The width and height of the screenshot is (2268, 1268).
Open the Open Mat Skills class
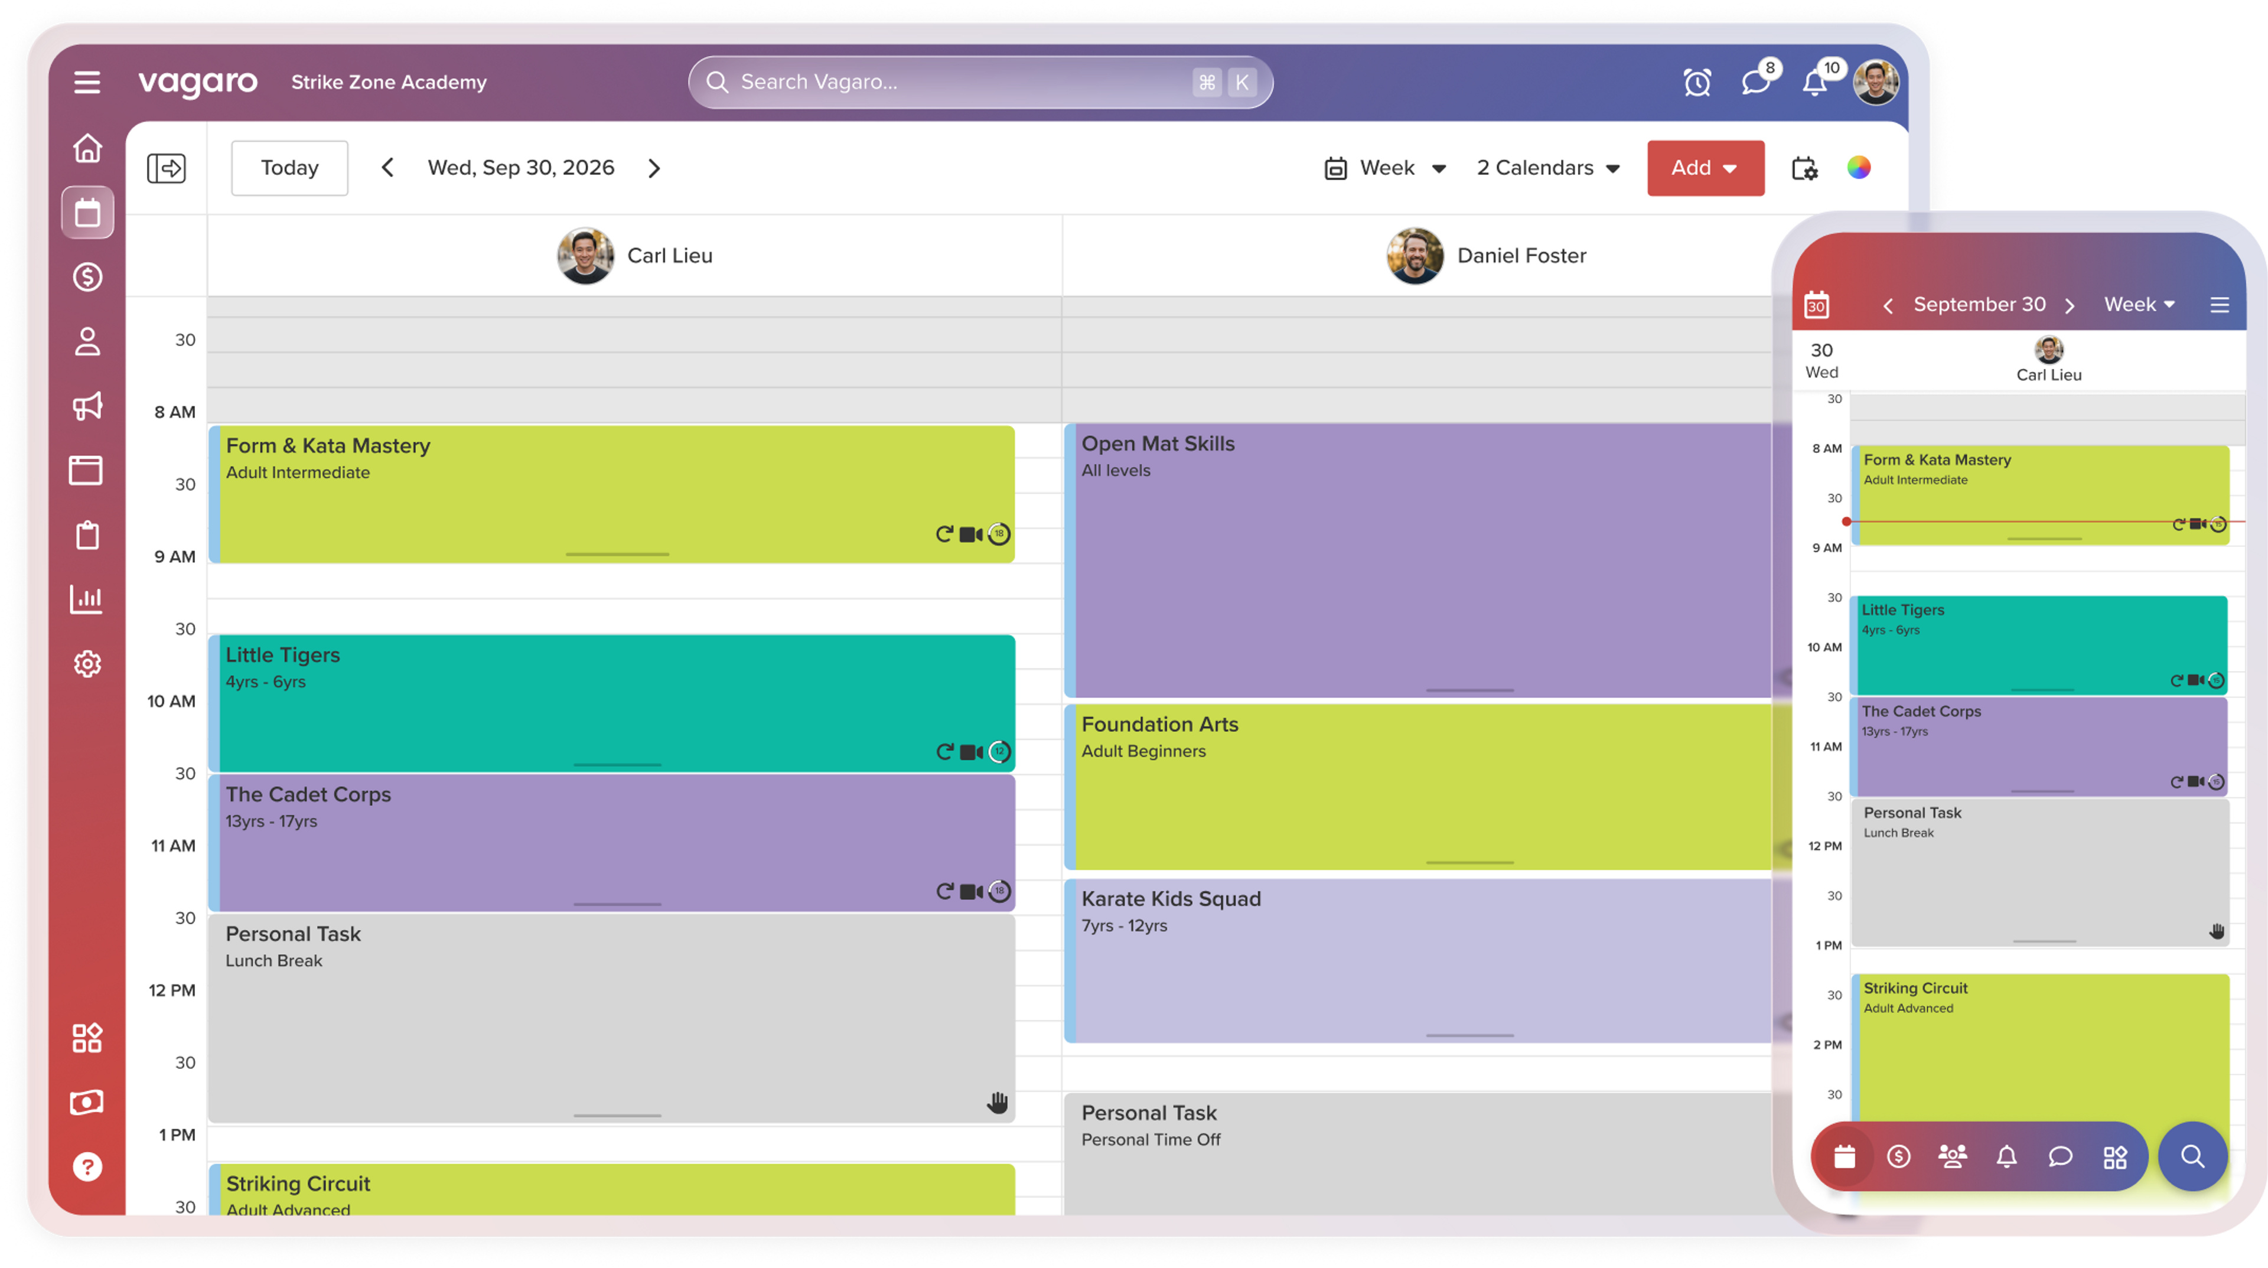point(1418,561)
